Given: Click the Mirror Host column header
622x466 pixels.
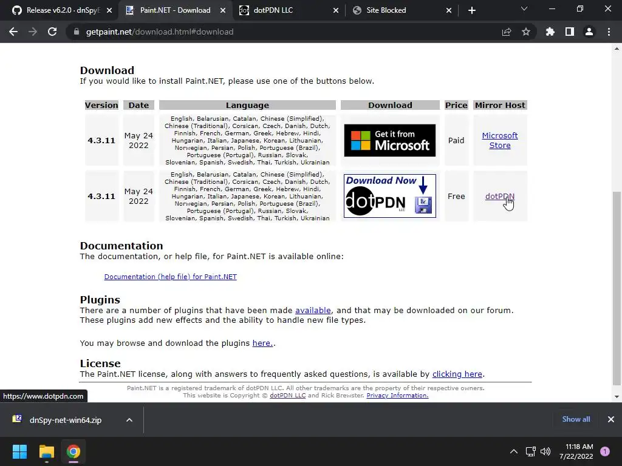Looking at the screenshot, I should (x=500, y=106).
